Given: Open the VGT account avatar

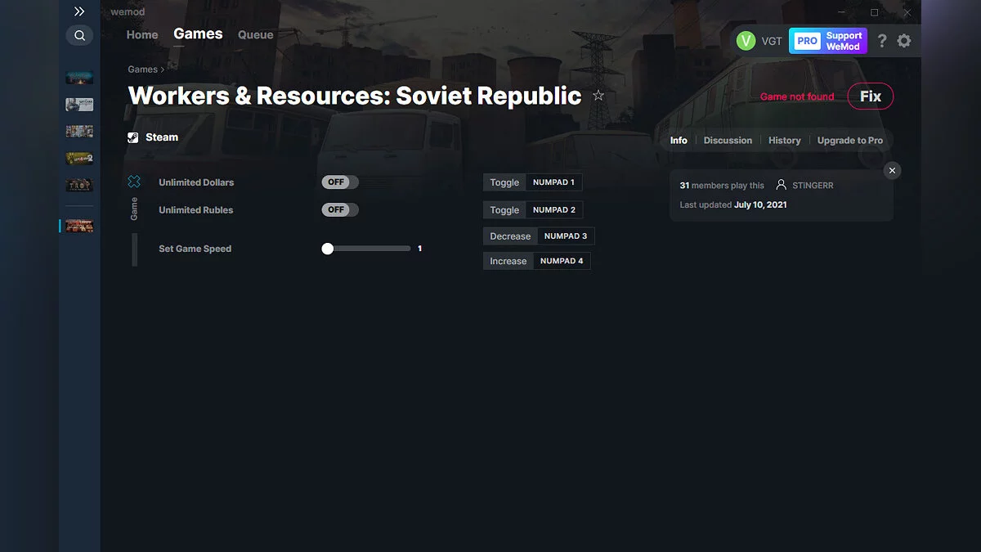Looking at the screenshot, I should click(746, 39).
